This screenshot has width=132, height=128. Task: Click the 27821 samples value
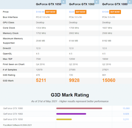tap(105, 70)
